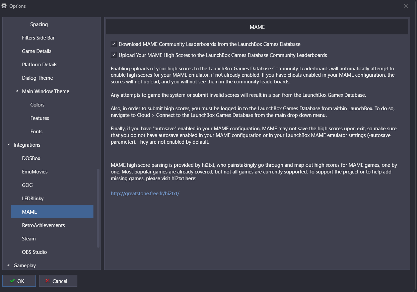Go to the Colors theme settings

(x=37, y=105)
